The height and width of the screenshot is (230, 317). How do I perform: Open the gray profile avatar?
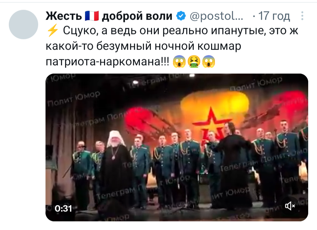point(23,24)
